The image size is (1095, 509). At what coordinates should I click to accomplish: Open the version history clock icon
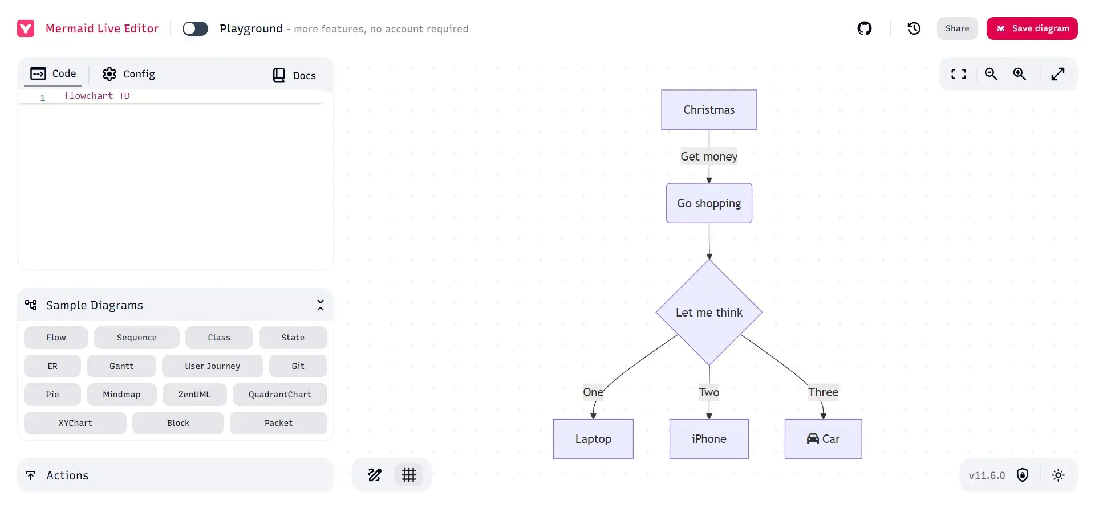coord(914,28)
